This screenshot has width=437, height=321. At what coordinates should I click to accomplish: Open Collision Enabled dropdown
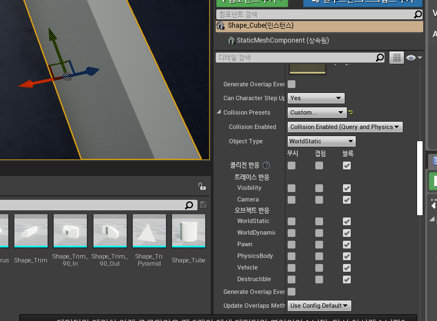345,127
